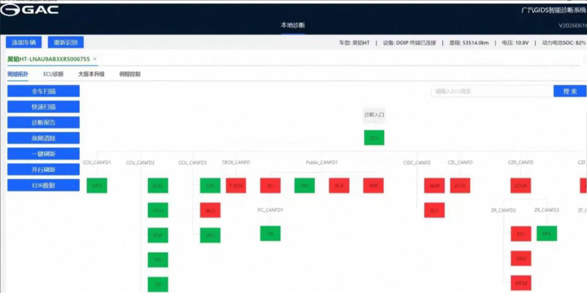587x293 pixels.
Task: Close the 昊铂HT vehicle tab
Action: [x=95, y=59]
